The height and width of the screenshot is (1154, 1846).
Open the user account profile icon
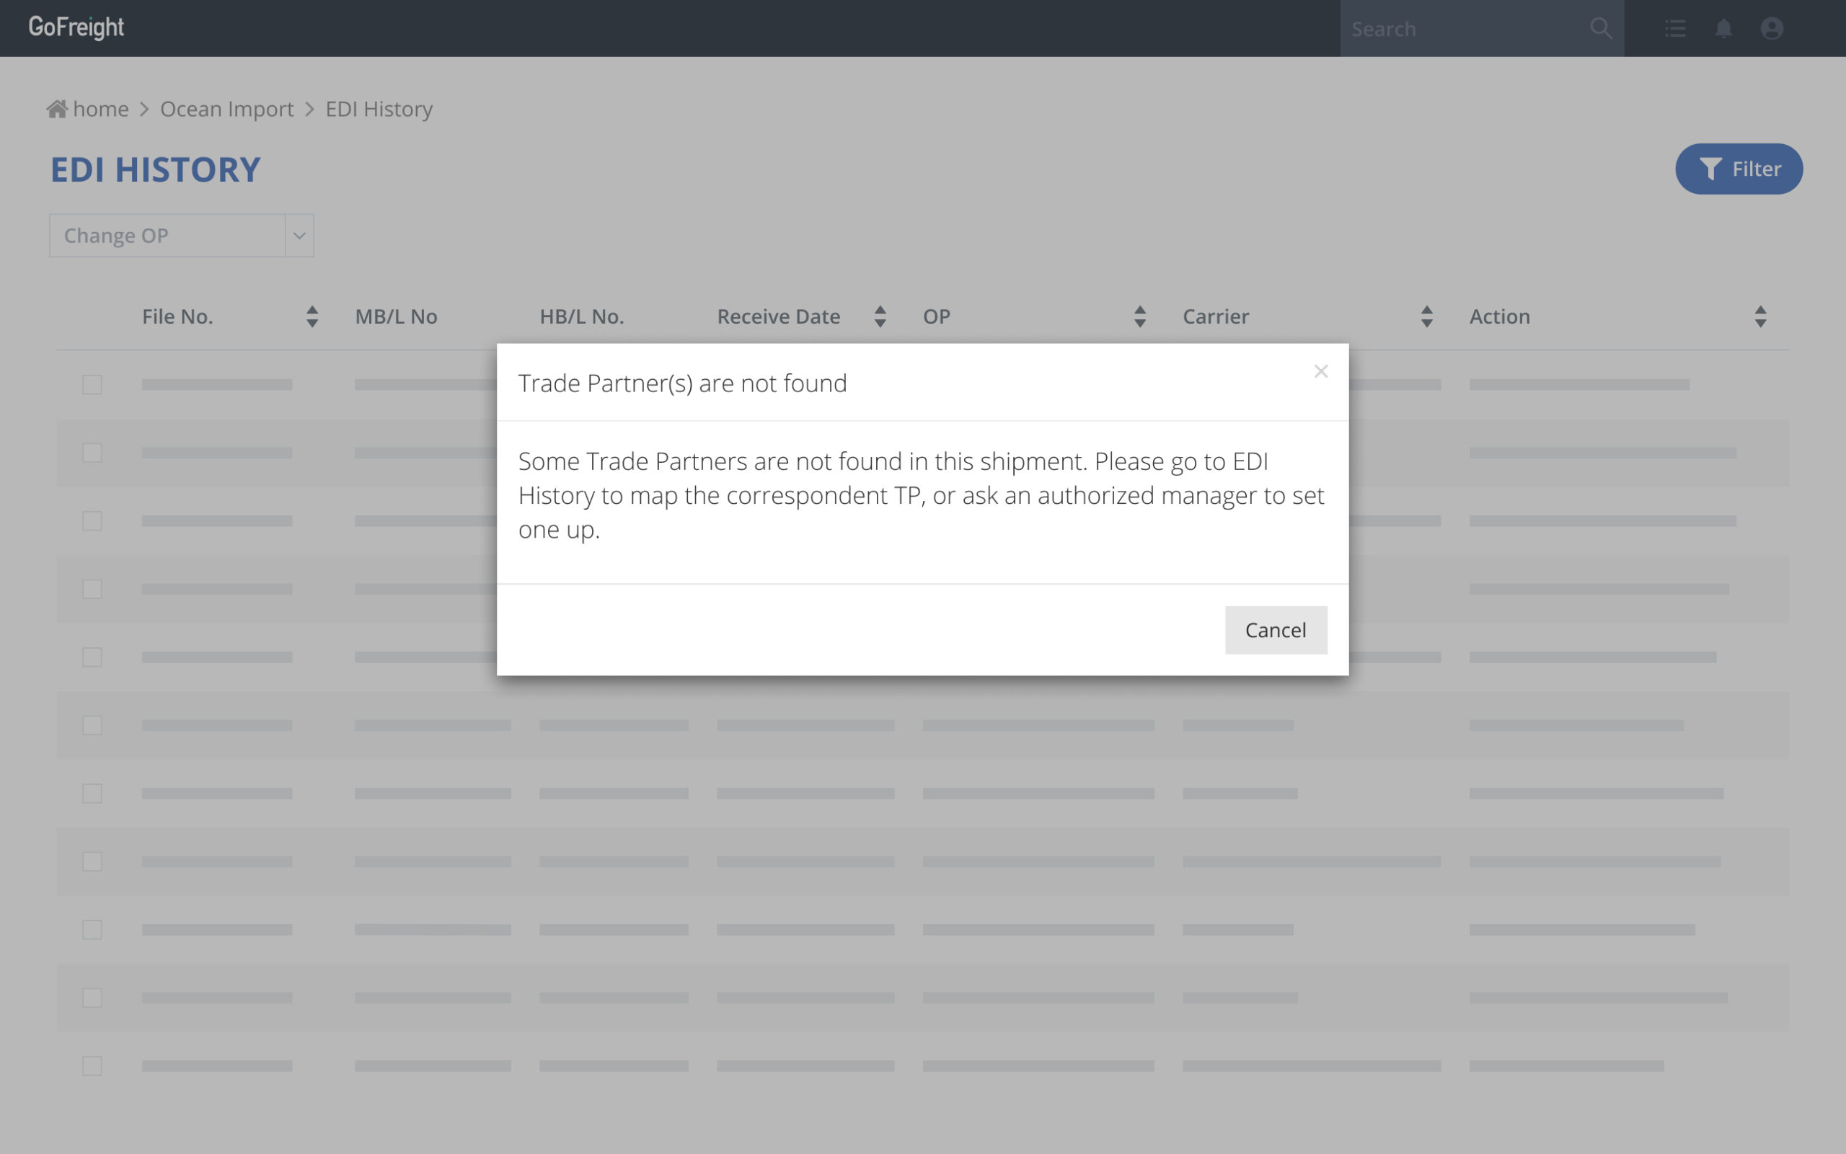point(1771,29)
